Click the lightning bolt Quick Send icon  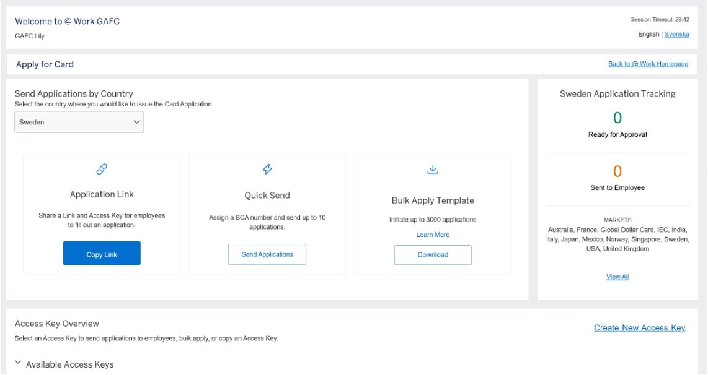(267, 169)
